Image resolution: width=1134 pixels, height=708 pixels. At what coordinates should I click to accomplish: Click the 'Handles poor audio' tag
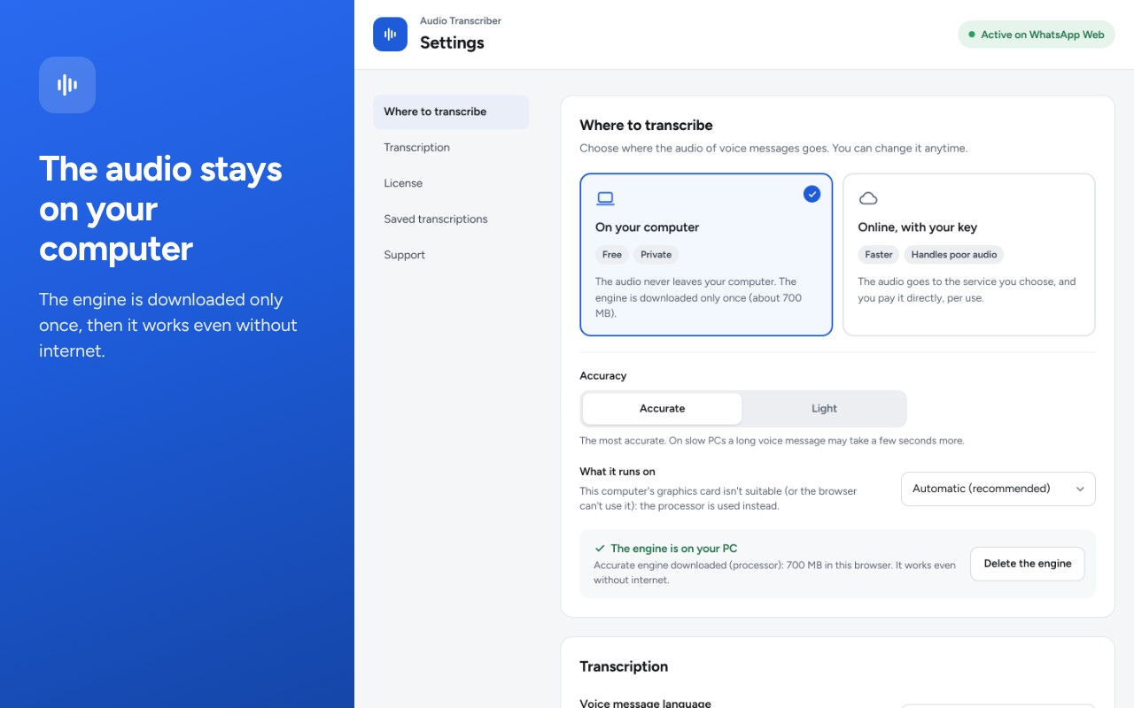tap(954, 255)
